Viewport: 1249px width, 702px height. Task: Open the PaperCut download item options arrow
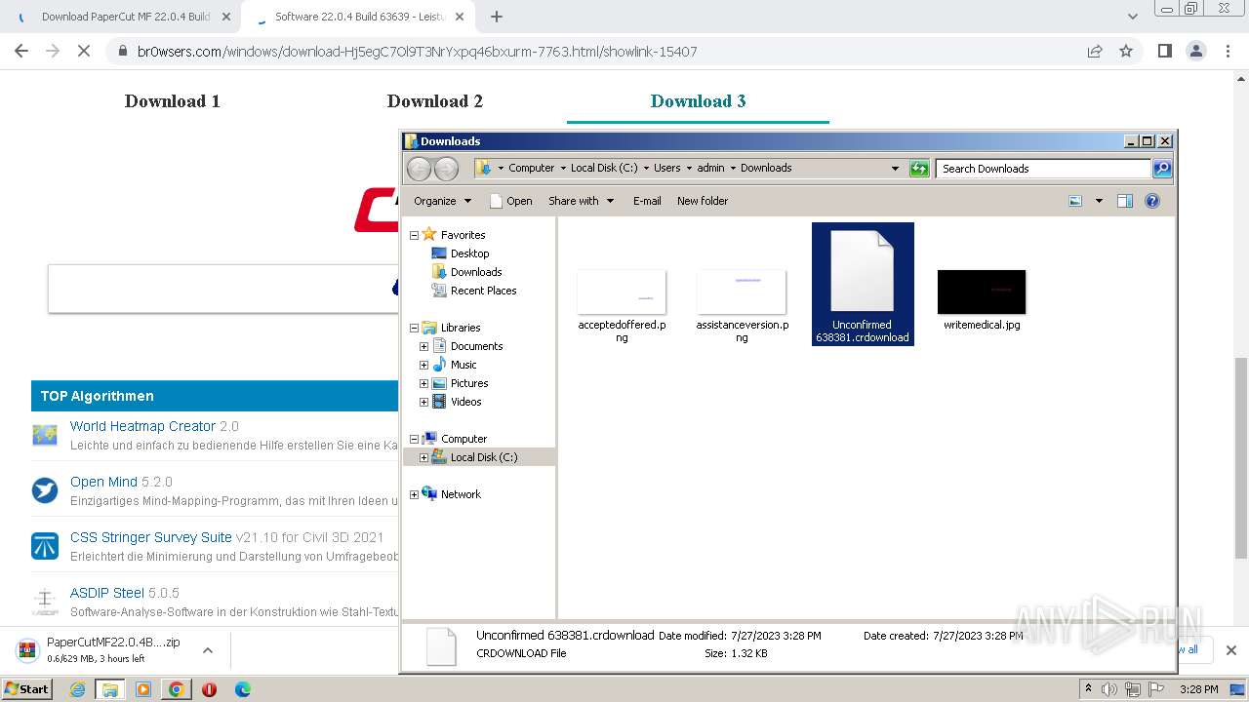[x=207, y=650]
